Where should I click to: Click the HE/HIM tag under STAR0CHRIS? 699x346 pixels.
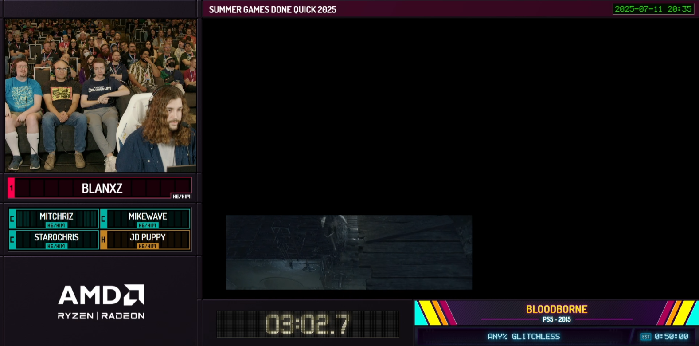pos(57,246)
